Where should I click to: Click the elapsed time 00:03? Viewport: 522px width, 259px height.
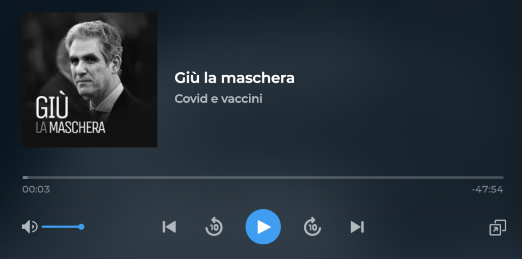coord(36,189)
